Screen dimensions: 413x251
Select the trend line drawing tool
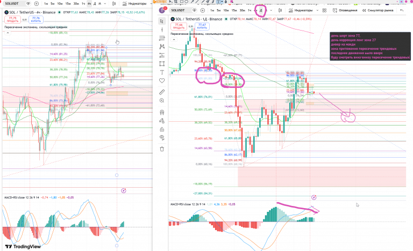(162, 29)
